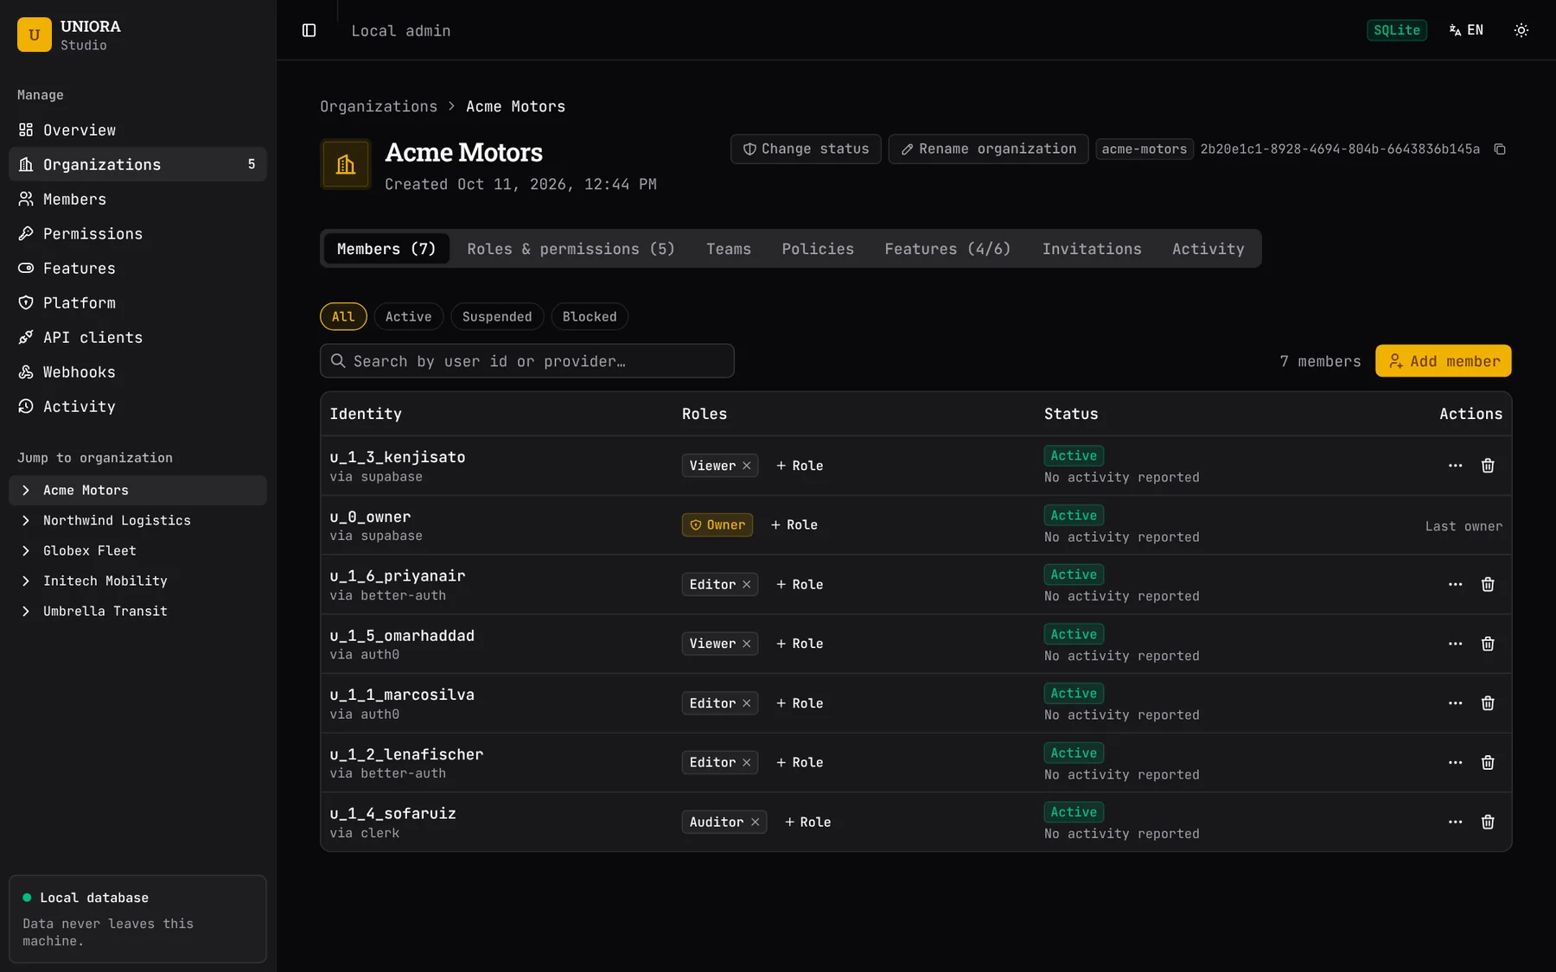Click the Change status button

pos(806,149)
